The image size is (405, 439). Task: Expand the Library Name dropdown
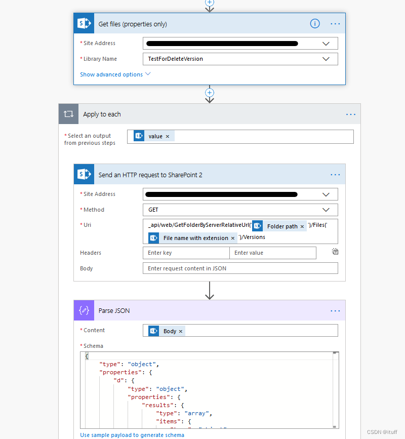click(x=326, y=59)
